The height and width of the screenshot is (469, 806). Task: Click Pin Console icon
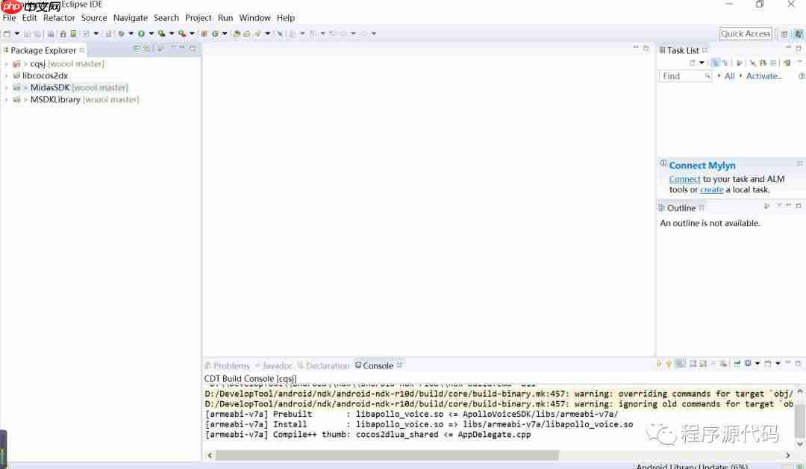pos(737,364)
